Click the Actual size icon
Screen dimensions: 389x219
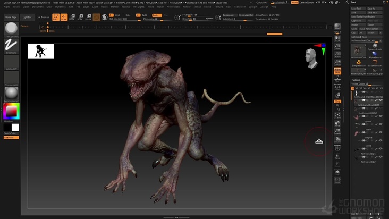pos(337,55)
